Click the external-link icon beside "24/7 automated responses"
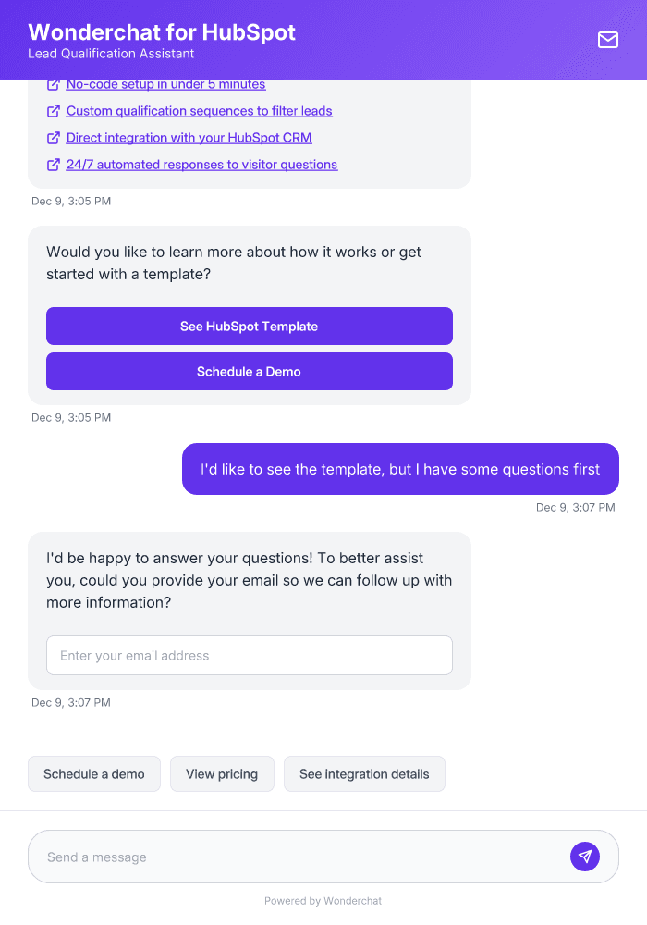The height and width of the screenshot is (925, 647). pyautogui.click(x=53, y=165)
